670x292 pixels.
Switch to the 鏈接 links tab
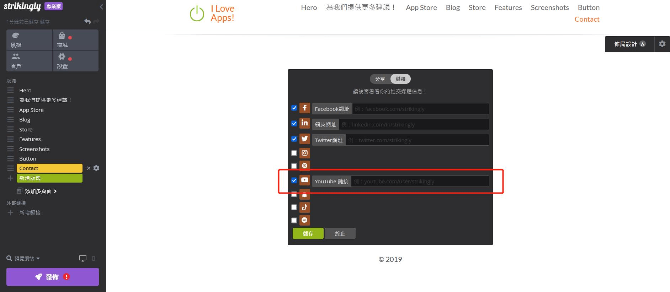pos(401,79)
